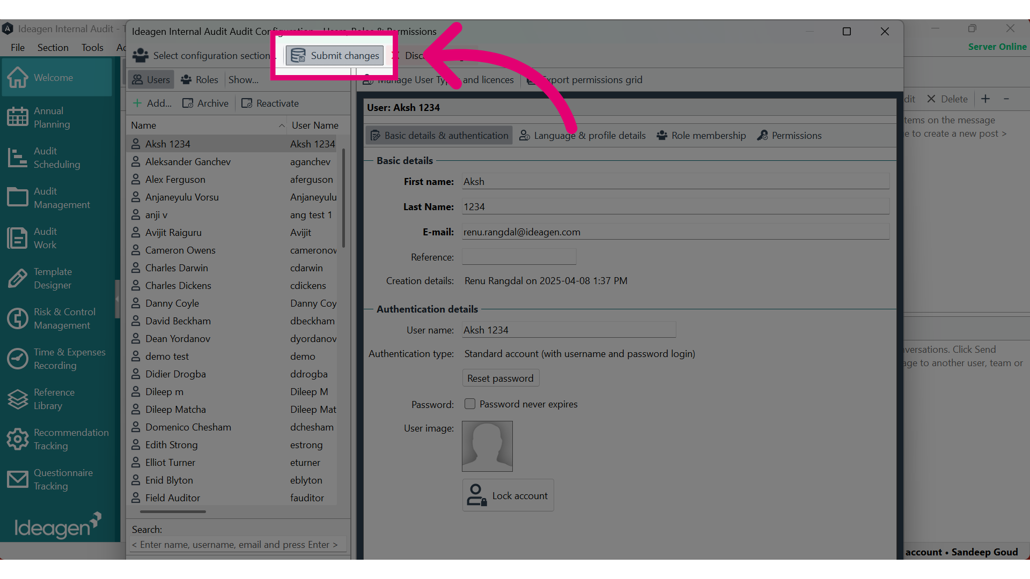This screenshot has width=1030, height=579.
Task: Click user icon beside Cameron Owens
Action: [x=136, y=250]
